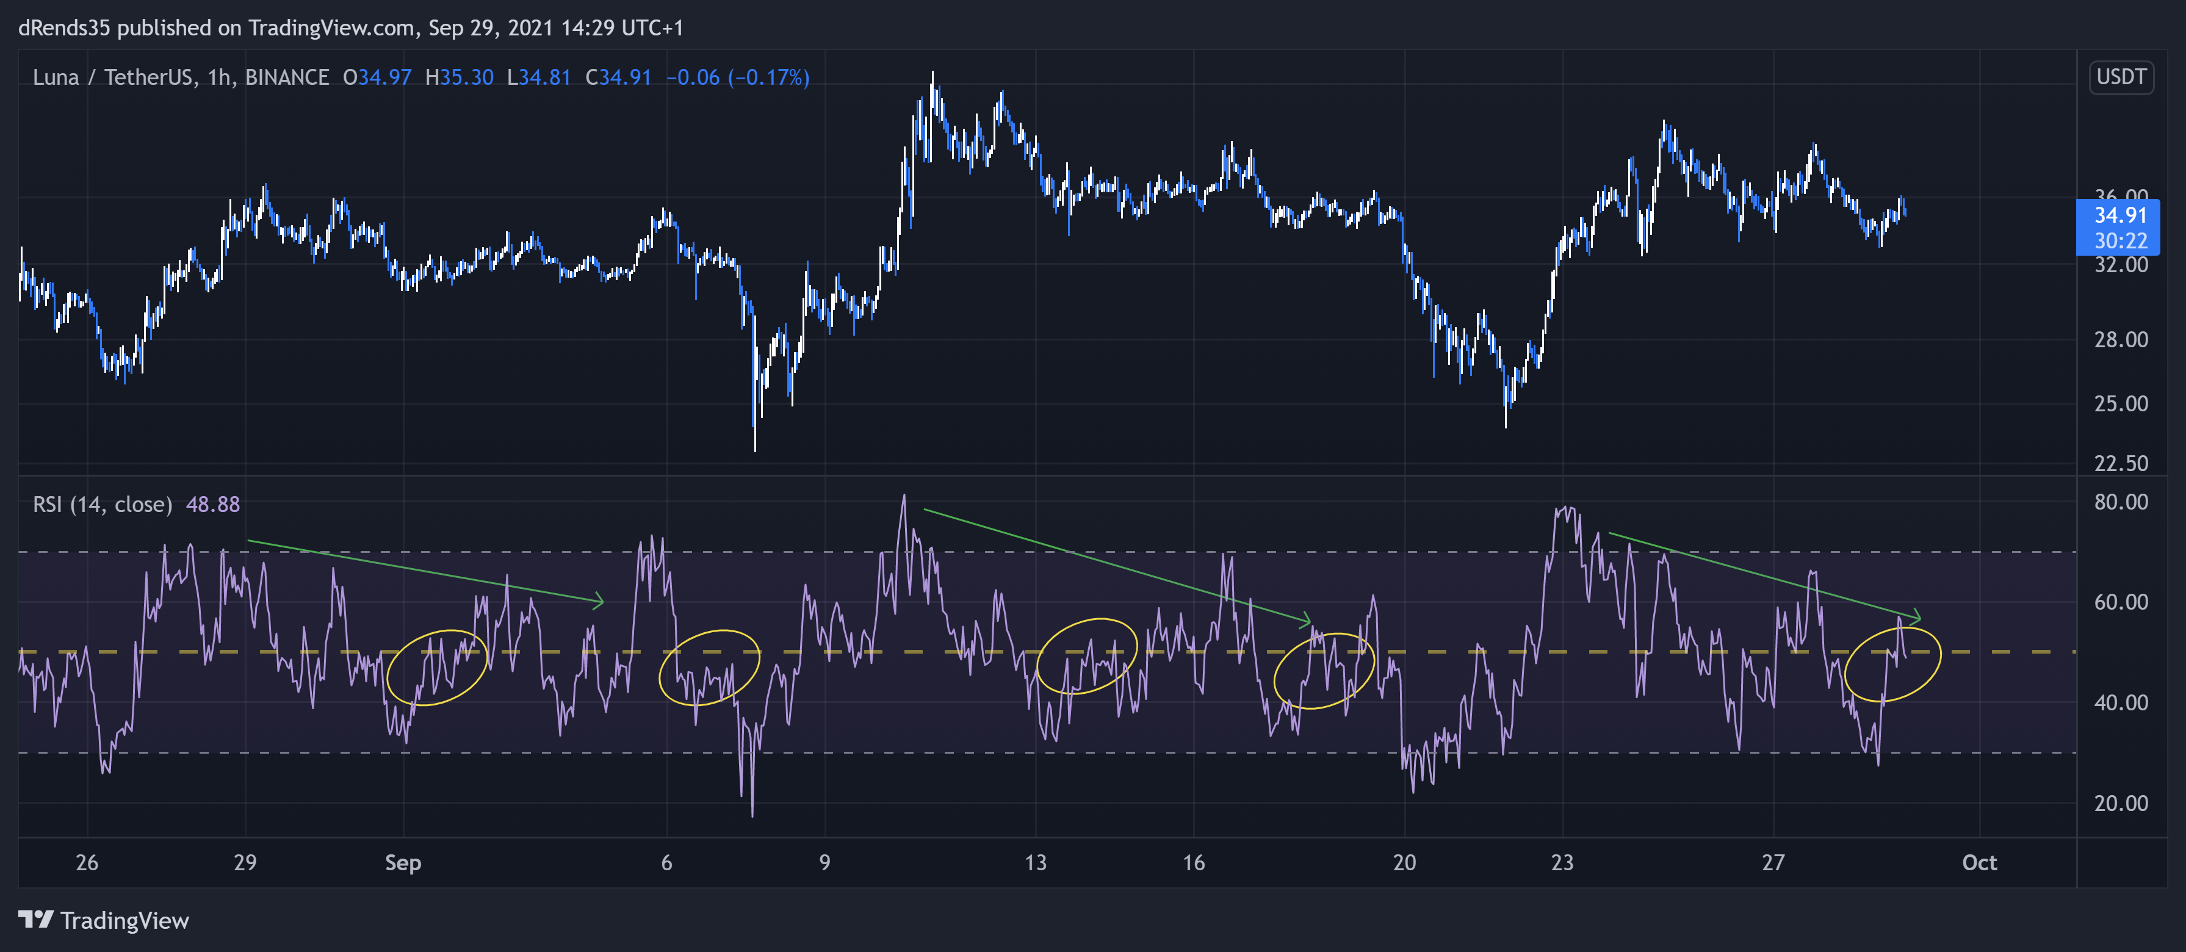Click the RSI value 48.88
This screenshot has height=952, width=2186.
213,504
